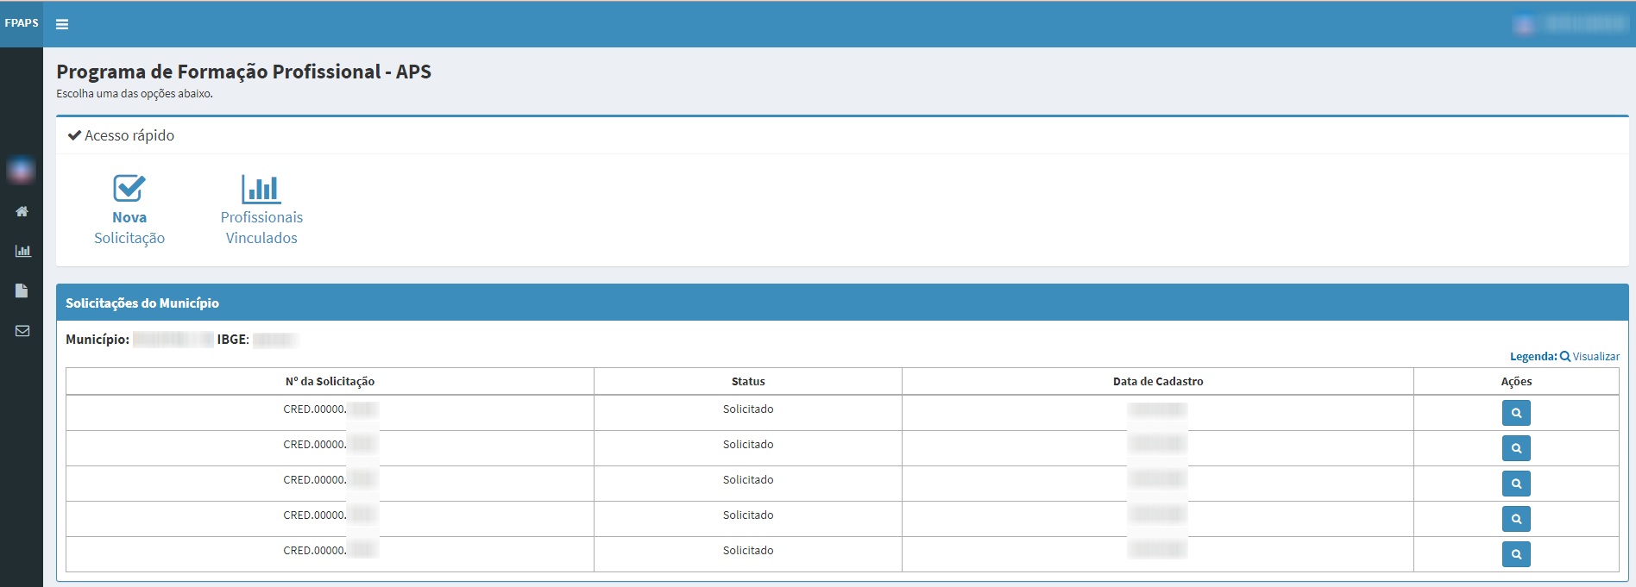Open the bar chart sidebar icon

[x=22, y=251]
